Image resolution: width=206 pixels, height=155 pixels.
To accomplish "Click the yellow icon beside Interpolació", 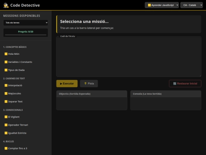I will pos(6,85).
